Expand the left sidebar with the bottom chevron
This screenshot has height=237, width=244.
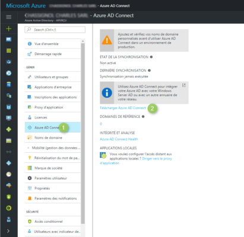8,231
